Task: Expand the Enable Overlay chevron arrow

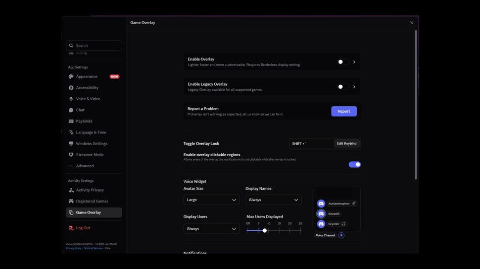Action: (354, 62)
